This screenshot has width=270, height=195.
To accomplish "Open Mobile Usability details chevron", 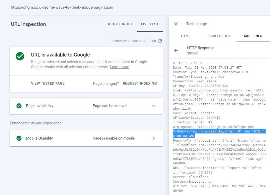I will [154, 138].
